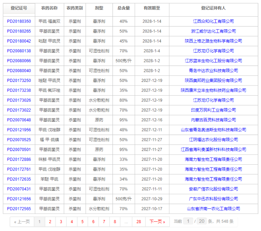Screen dimensions: 261x231
Task: Open holder link 陕西康禾立丰生物科技药业有限公司
Action: tap(213, 91)
